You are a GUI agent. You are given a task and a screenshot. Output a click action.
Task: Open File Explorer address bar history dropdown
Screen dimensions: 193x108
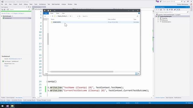(x=78, y=16)
